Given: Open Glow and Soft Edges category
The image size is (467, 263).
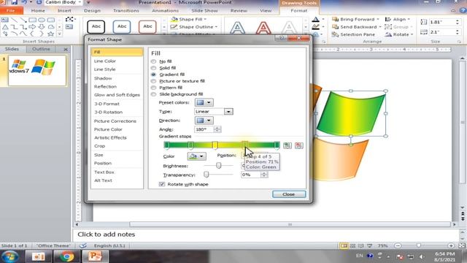Looking at the screenshot, I should (x=117, y=95).
